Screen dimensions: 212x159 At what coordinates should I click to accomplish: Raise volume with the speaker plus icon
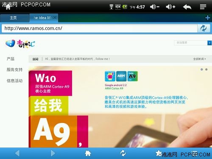click(x=170, y=7)
